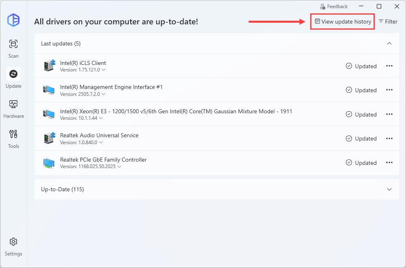The width and height of the screenshot is (406, 268).
Task: Click Intel iCLS Client device icon
Action: click(x=49, y=66)
